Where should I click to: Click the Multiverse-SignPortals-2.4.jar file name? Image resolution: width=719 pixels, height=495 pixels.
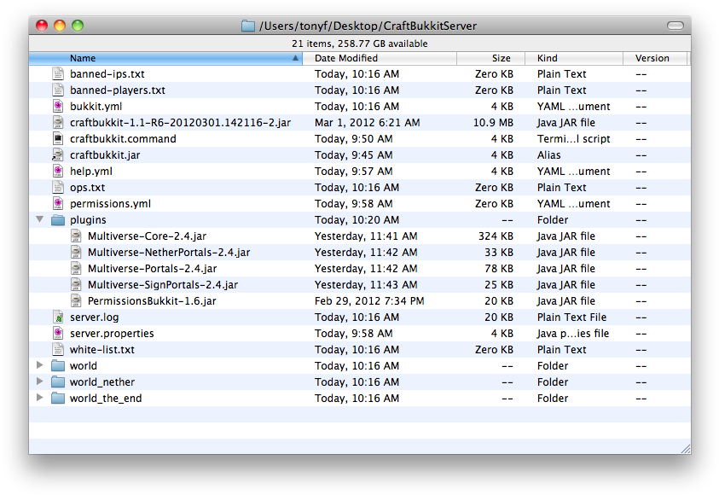coord(163,284)
